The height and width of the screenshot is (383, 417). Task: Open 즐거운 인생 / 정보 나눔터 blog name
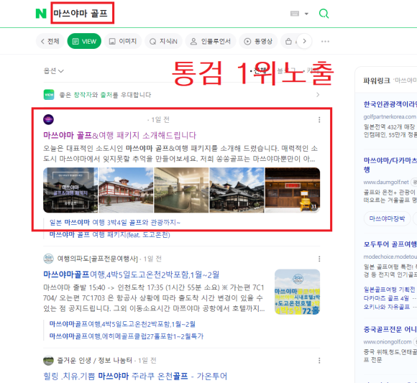pyautogui.click(x=94, y=361)
